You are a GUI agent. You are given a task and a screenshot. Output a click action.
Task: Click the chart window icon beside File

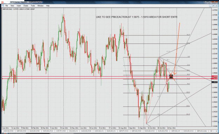pos(3,6)
